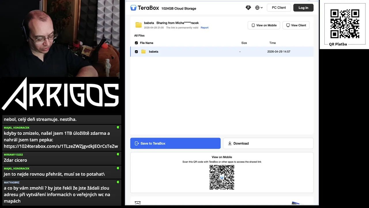Click the QR Platba code image
The width and height of the screenshot is (369, 208).
pyautogui.click(x=345, y=24)
